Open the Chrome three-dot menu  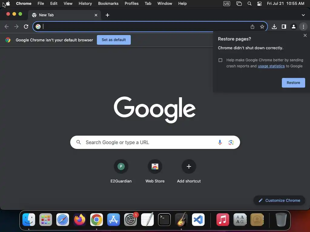[303, 27]
